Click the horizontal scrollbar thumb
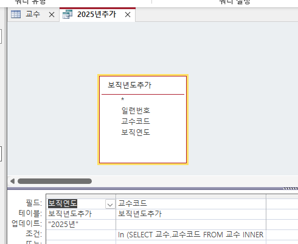 pyautogui.click(x=55, y=181)
